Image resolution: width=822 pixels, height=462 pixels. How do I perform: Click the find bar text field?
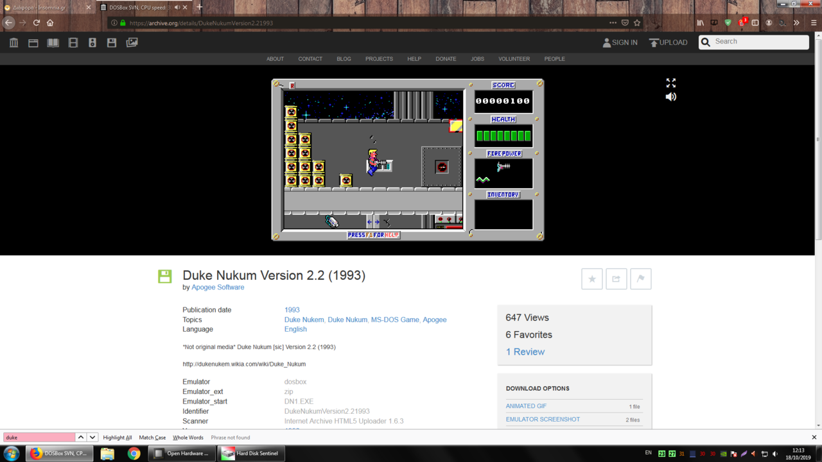click(39, 438)
